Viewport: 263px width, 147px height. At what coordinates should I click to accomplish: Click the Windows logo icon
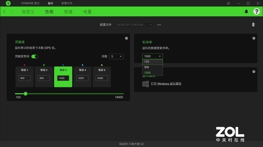145,84
